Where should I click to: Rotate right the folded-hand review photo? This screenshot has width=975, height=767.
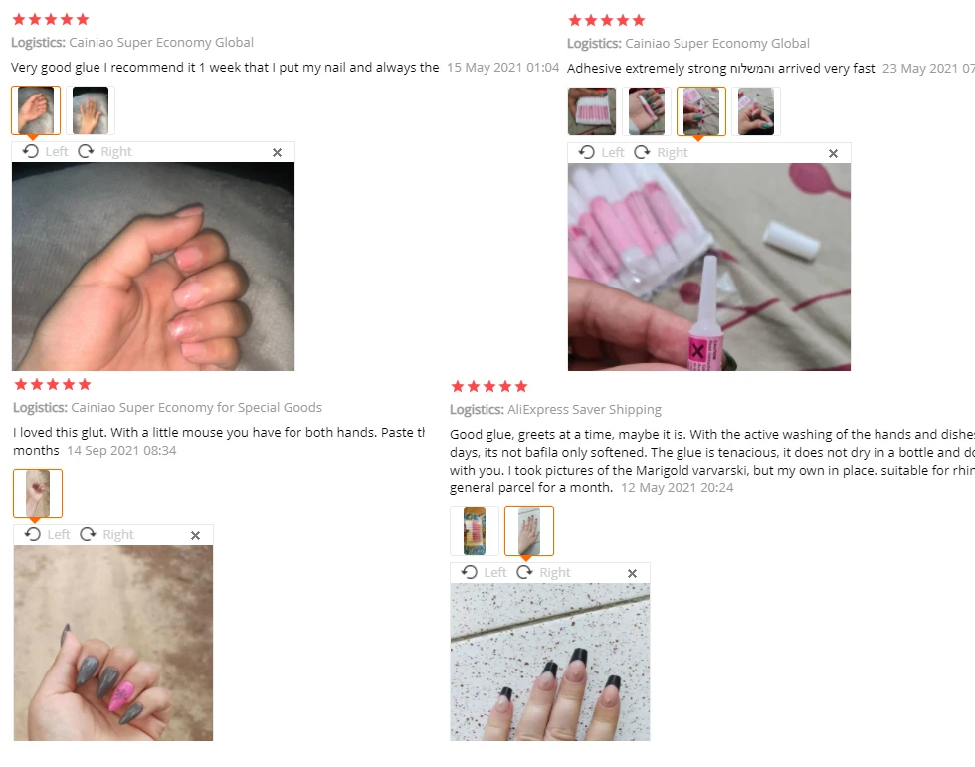tap(104, 151)
